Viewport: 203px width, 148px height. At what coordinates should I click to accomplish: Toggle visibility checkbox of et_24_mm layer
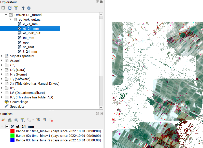click(x=7, y=126)
